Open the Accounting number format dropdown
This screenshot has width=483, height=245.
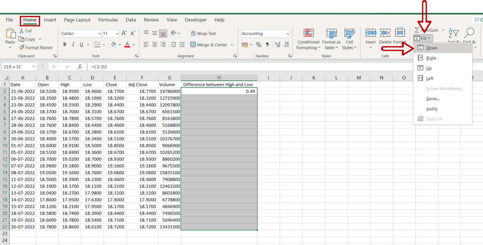288,34
